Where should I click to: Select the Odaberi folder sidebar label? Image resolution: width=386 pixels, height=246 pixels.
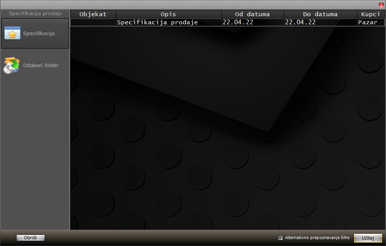pos(41,65)
